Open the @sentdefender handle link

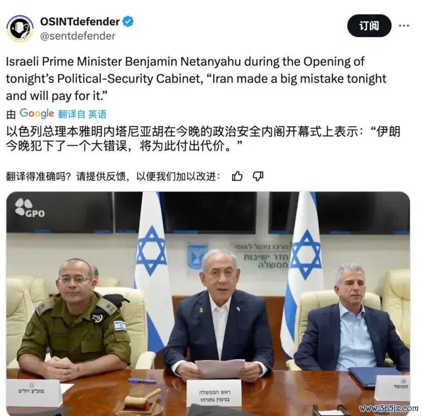(x=78, y=36)
